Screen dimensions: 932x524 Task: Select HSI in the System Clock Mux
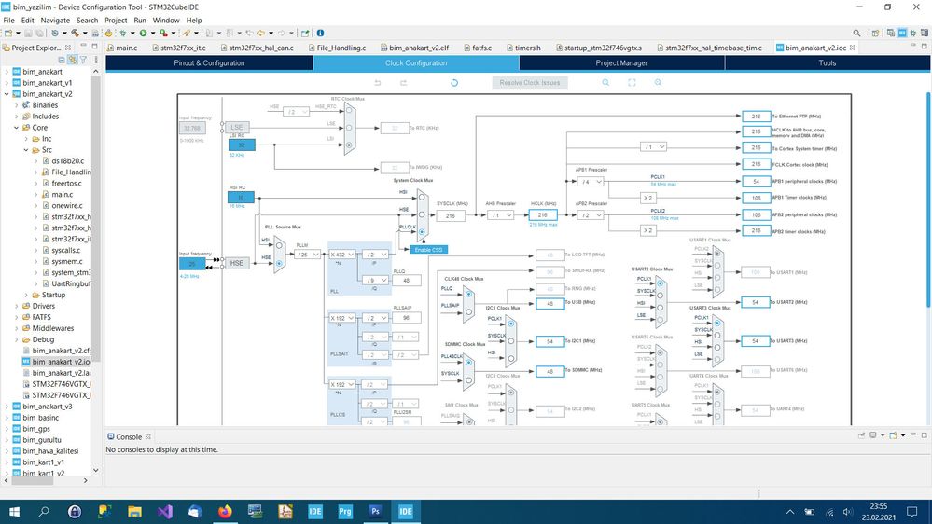tap(422, 198)
